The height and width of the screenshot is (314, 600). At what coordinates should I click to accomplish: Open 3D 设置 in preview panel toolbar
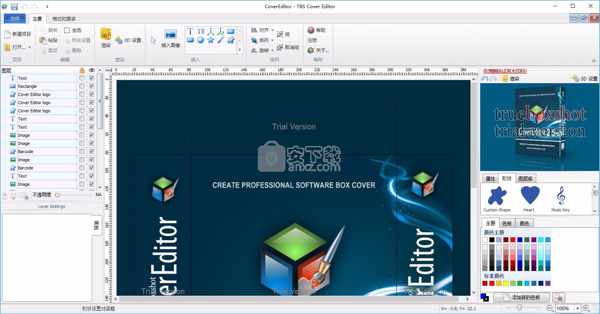point(585,78)
